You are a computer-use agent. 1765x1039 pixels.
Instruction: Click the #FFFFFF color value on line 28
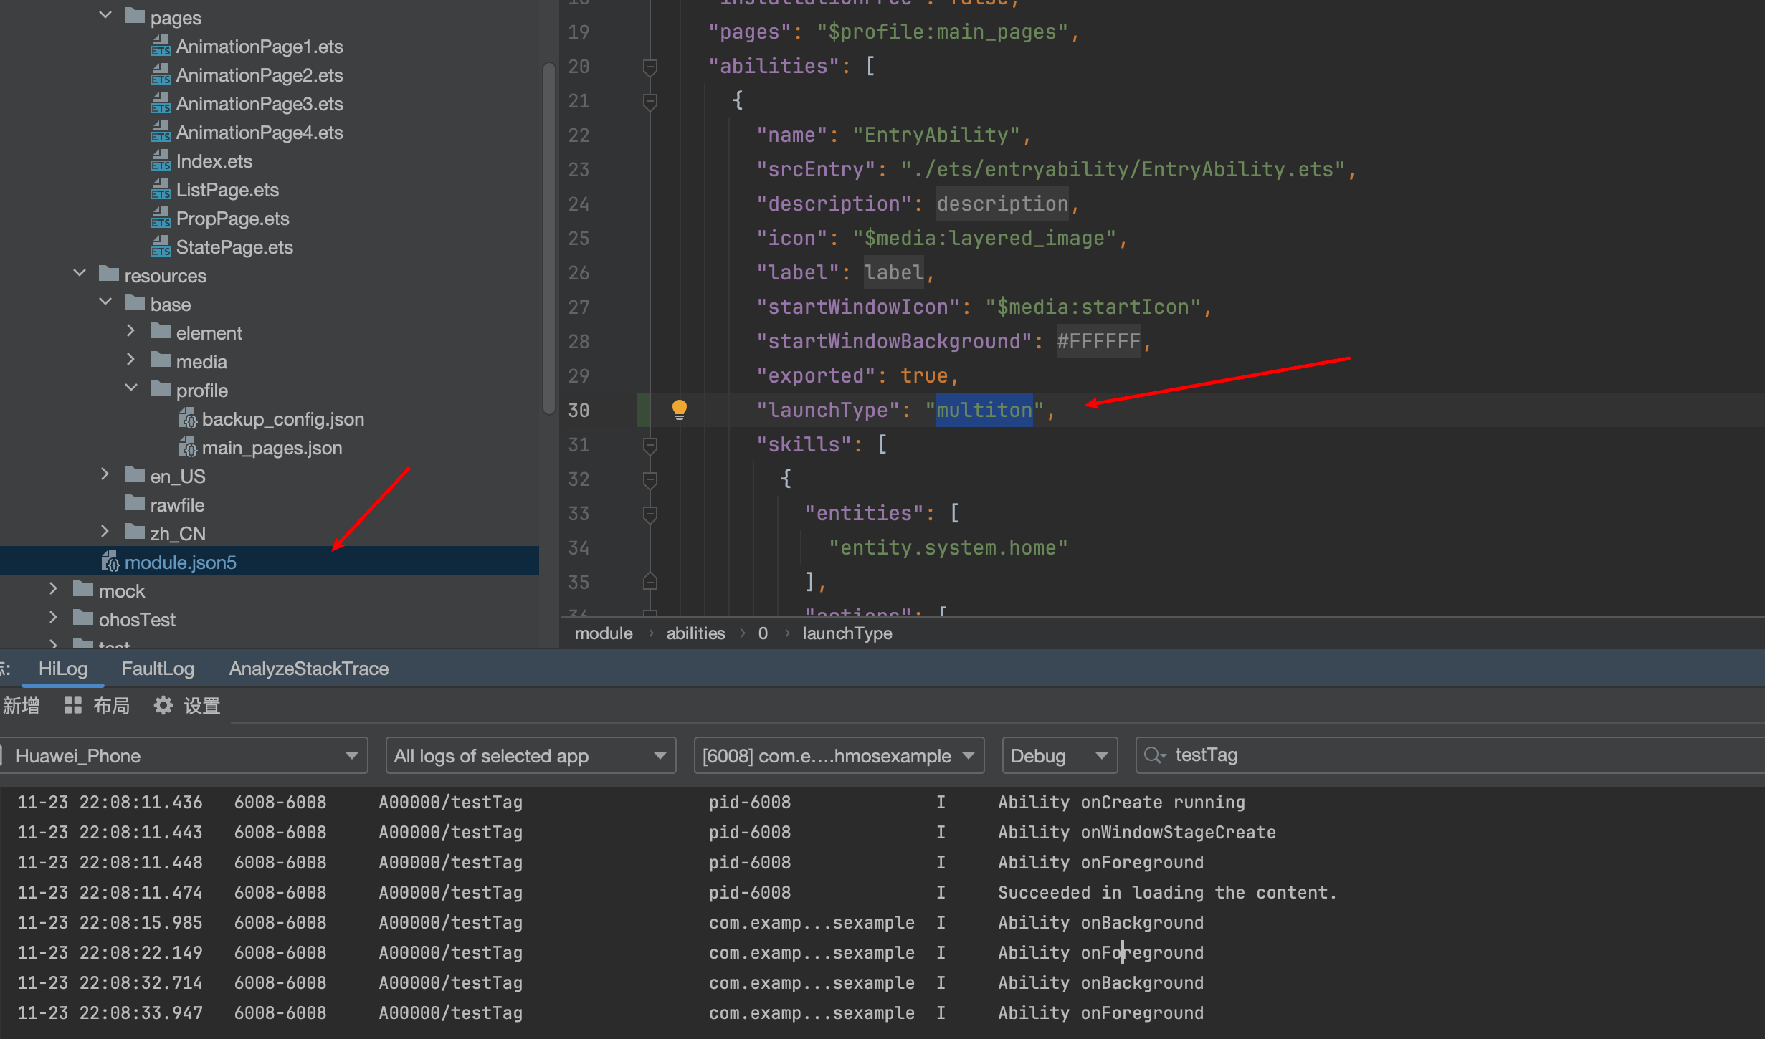[1098, 341]
